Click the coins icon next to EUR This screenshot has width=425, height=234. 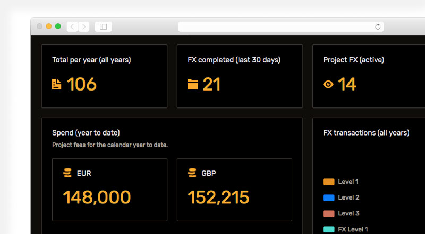point(67,173)
